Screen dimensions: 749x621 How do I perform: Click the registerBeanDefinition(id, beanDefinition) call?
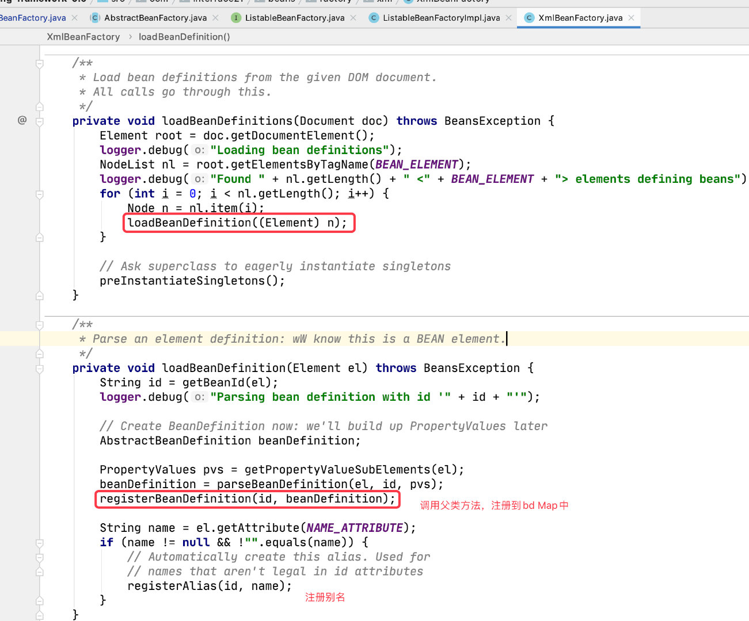[248, 499]
